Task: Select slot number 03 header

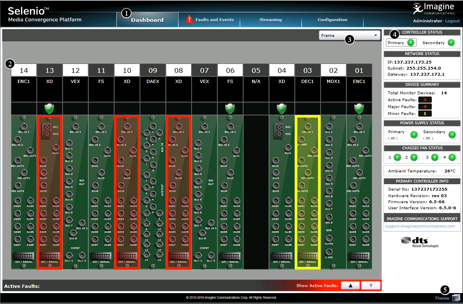Action: (308, 70)
